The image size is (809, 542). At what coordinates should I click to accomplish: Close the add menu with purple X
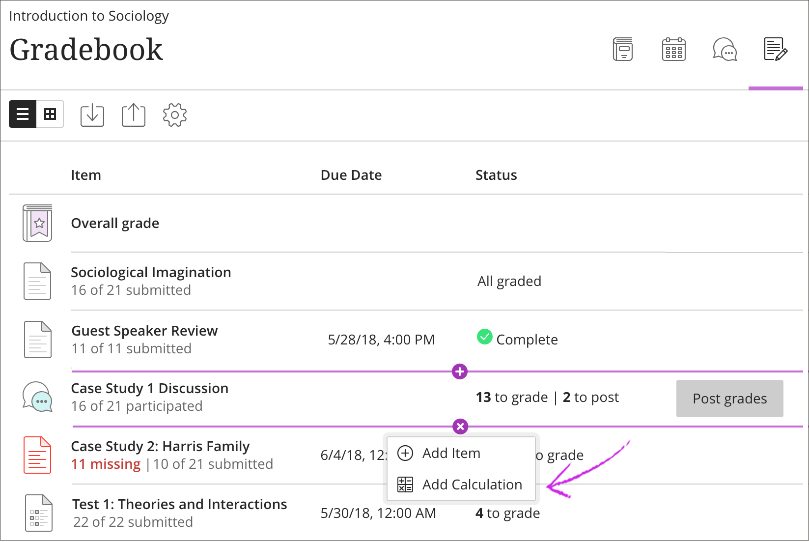[460, 427]
